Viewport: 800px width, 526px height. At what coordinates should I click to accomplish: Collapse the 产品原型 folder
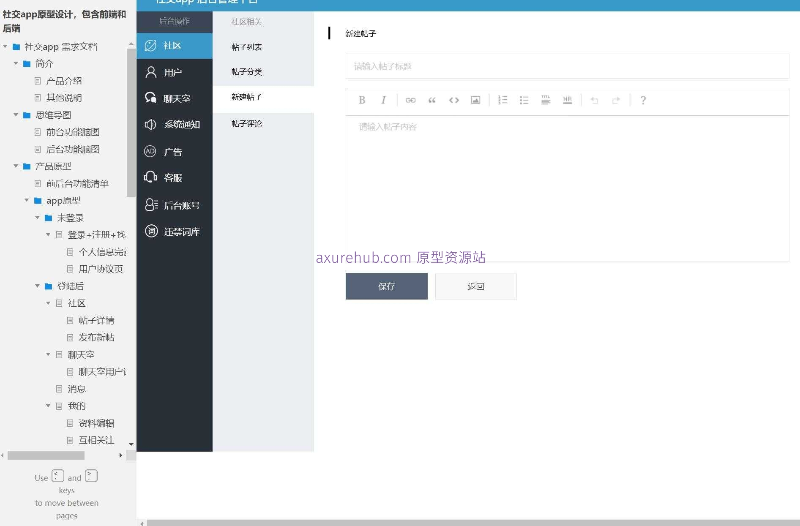[16, 166]
